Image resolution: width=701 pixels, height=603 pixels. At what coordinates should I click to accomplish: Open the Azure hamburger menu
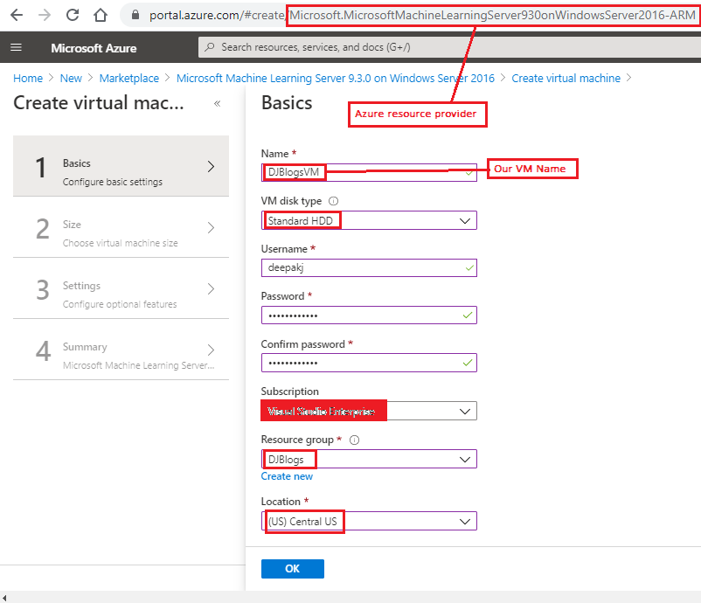[x=16, y=47]
